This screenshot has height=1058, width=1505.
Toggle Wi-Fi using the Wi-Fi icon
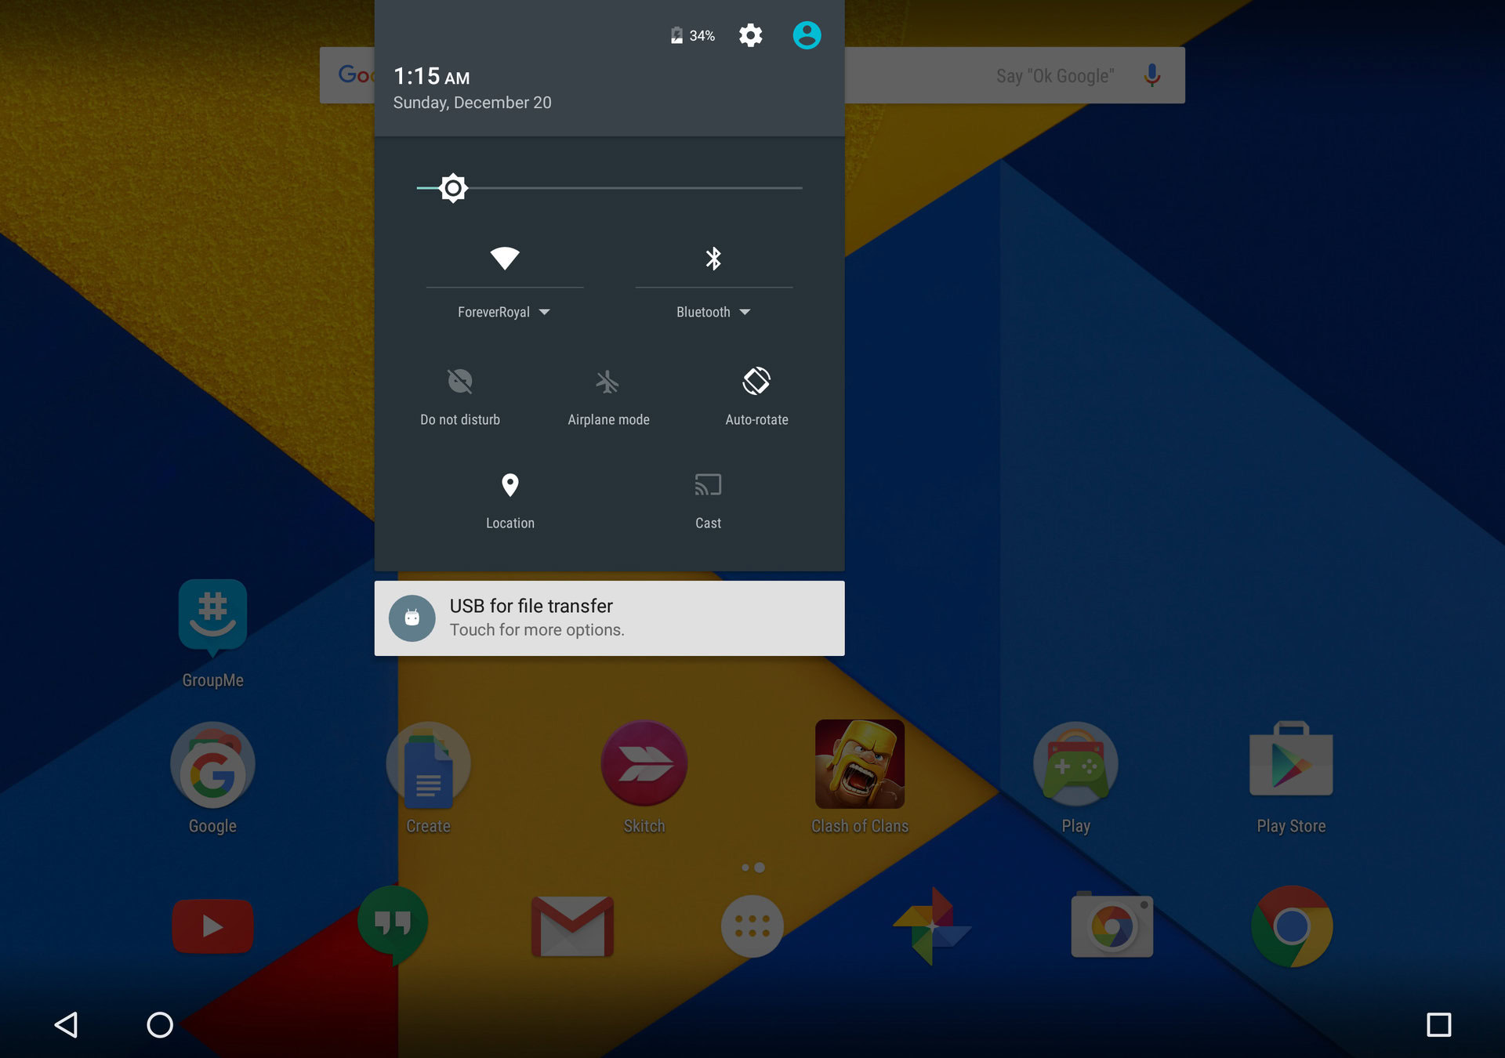(x=504, y=258)
